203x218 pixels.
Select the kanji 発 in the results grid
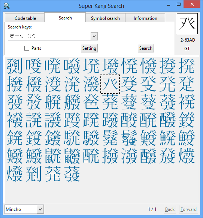[167, 84]
